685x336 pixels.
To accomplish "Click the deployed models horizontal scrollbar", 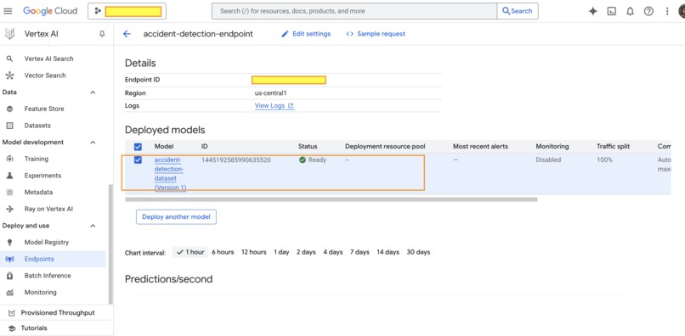I will pyautogui.click(x=331, y=199).
